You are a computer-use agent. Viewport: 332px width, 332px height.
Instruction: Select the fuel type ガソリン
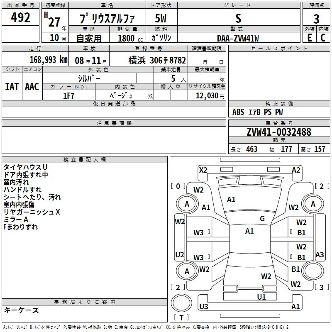click(161, 38)
